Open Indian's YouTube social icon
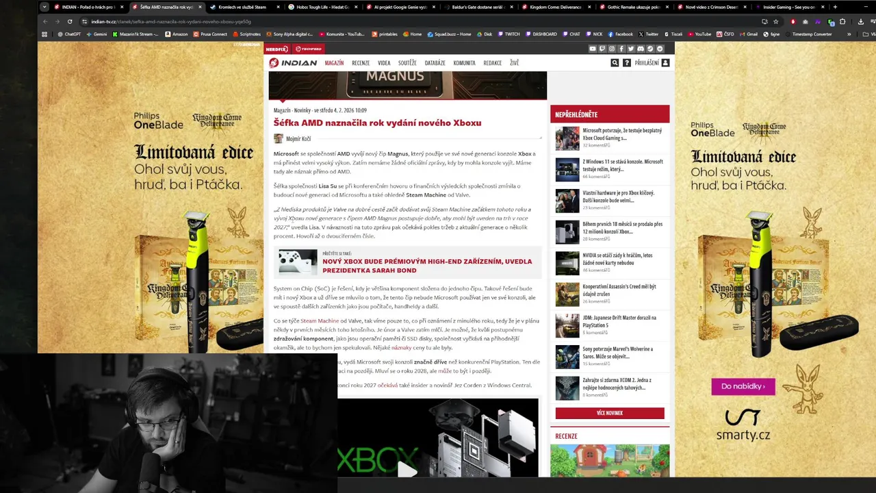876x493 pixels. coord(593,49)
